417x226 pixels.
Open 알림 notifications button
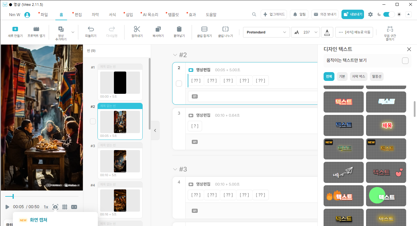299,14
